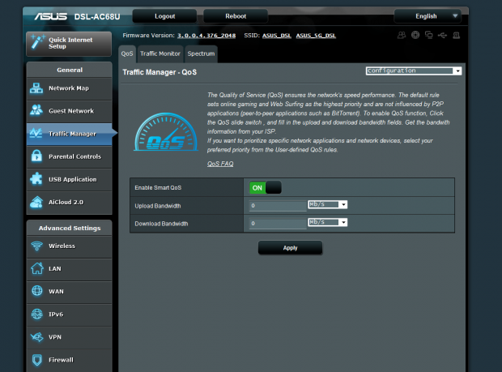This screenshot has width=502, height=372.
Task: Click the Download Bandwidth input field
Action: pos(278,224)
